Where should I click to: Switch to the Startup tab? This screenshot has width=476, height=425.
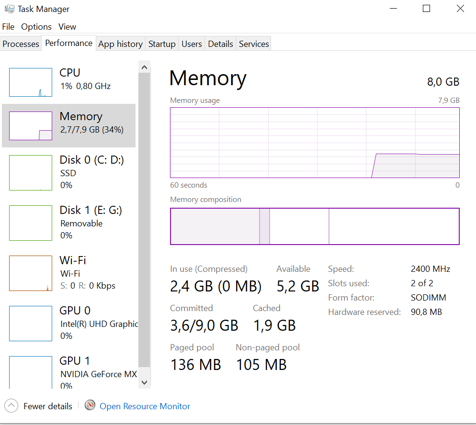point(162,44)
